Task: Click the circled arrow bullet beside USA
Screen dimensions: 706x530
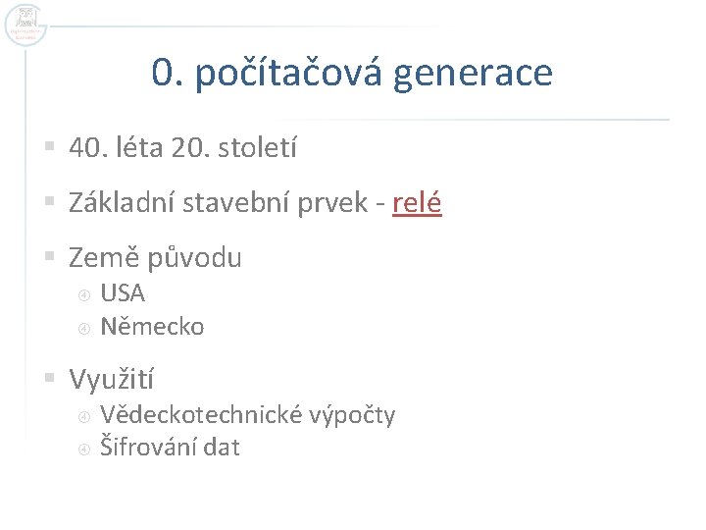Action: click(84, 293)
